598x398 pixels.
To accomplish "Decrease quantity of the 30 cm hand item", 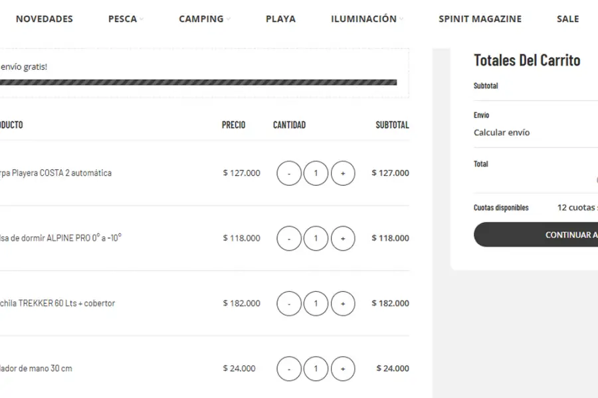I will point(289,368).
